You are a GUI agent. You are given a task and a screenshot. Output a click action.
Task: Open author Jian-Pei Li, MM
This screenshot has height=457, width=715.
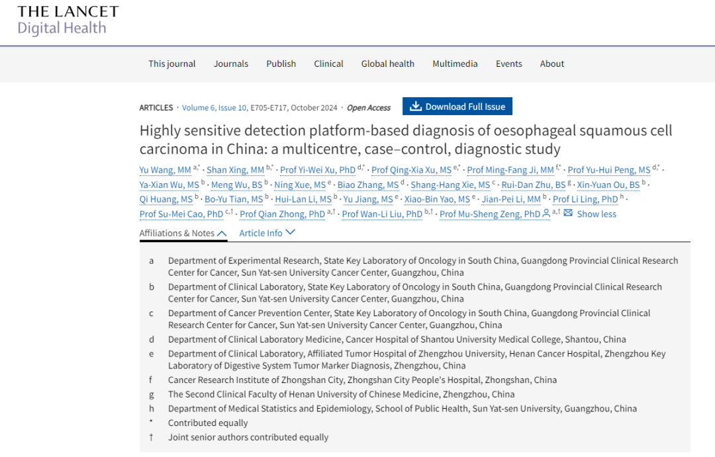click(x=511, y=200)
